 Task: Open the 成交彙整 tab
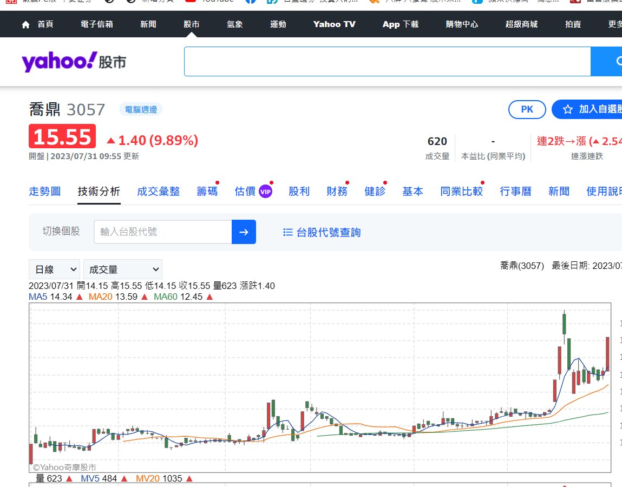(158, 192)
